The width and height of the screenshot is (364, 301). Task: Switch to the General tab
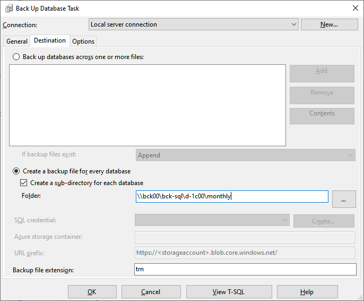point(17,41)
